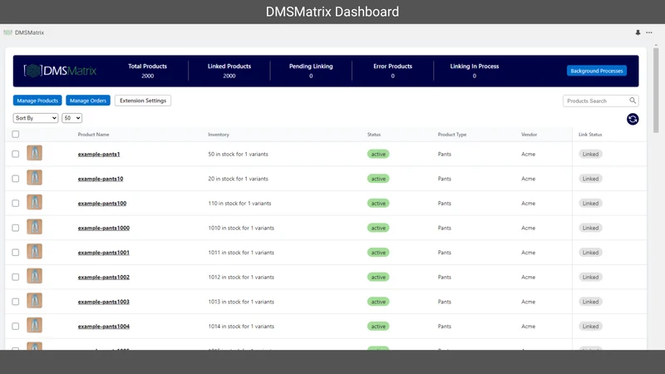Open the example-pants1 product link
The height and width of the screenshot is (374, 665).
coord(99,155)
